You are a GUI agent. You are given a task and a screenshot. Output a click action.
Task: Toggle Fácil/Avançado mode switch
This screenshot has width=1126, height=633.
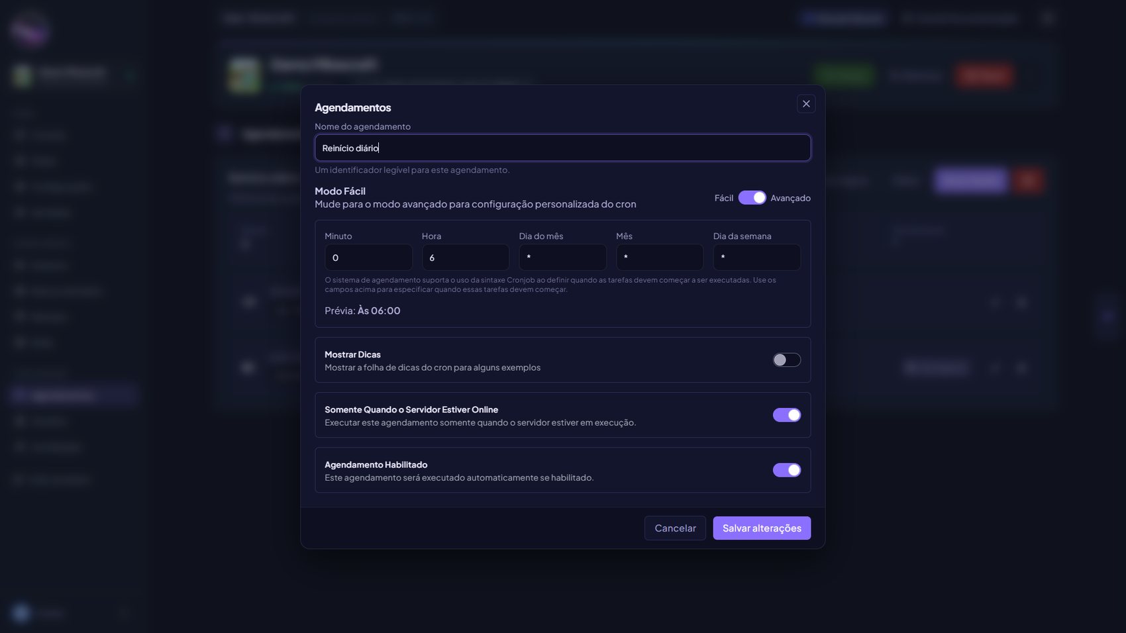coord(752,198)
